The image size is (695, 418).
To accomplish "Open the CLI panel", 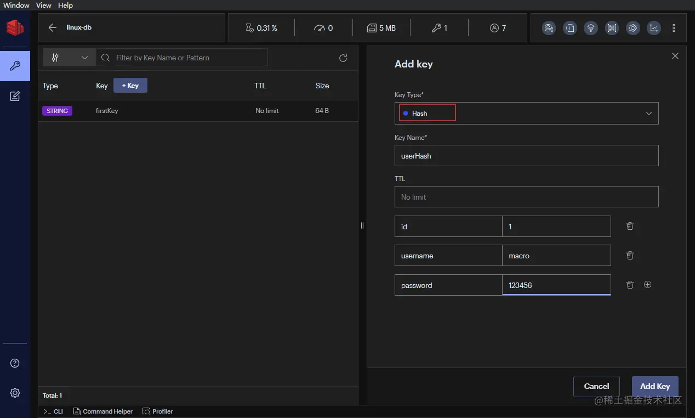I will click(53, 411).
